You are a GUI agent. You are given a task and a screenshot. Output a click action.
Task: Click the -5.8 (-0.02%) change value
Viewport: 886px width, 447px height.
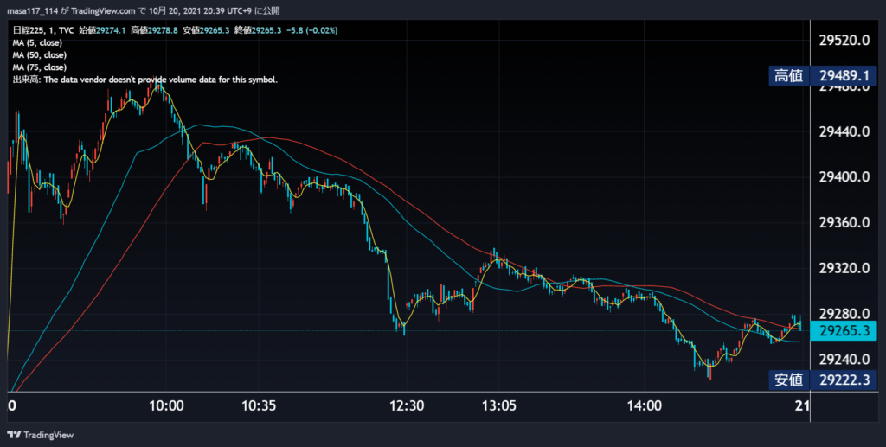(x=311, y=30)
